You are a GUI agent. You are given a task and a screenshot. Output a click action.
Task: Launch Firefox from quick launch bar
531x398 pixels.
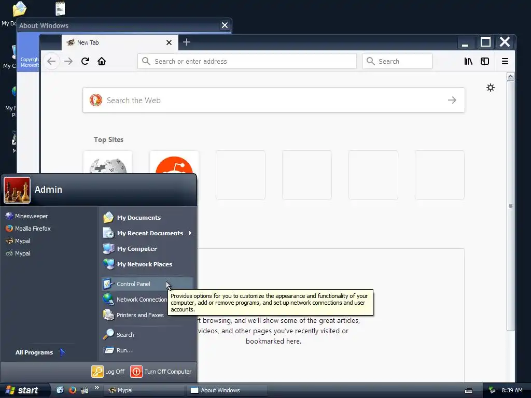72,390
